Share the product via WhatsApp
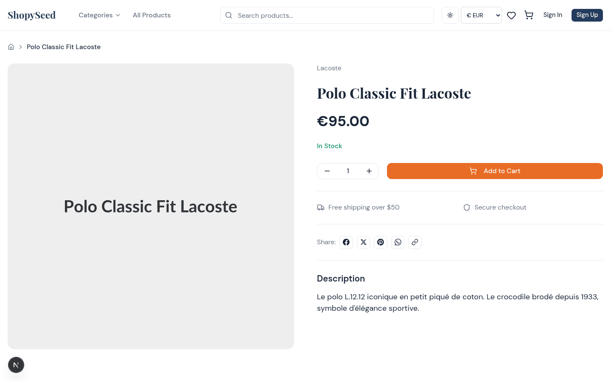 tap(398, 242)
